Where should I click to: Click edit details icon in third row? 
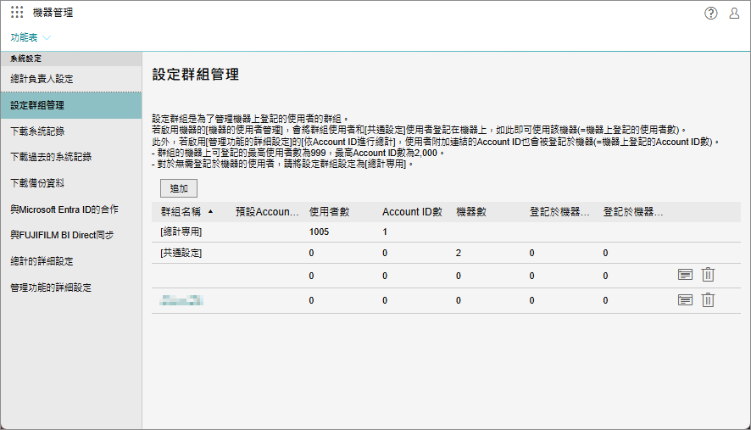click(686, 275)
